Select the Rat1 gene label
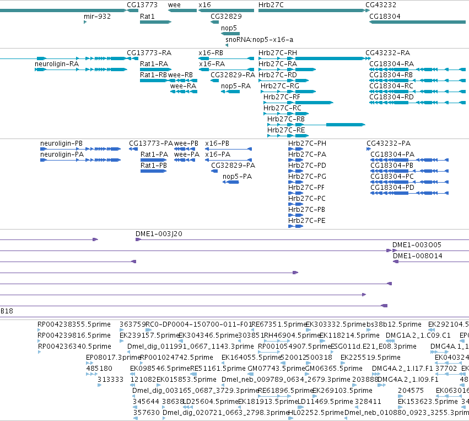469x421 pixels. tap(147, 17)
